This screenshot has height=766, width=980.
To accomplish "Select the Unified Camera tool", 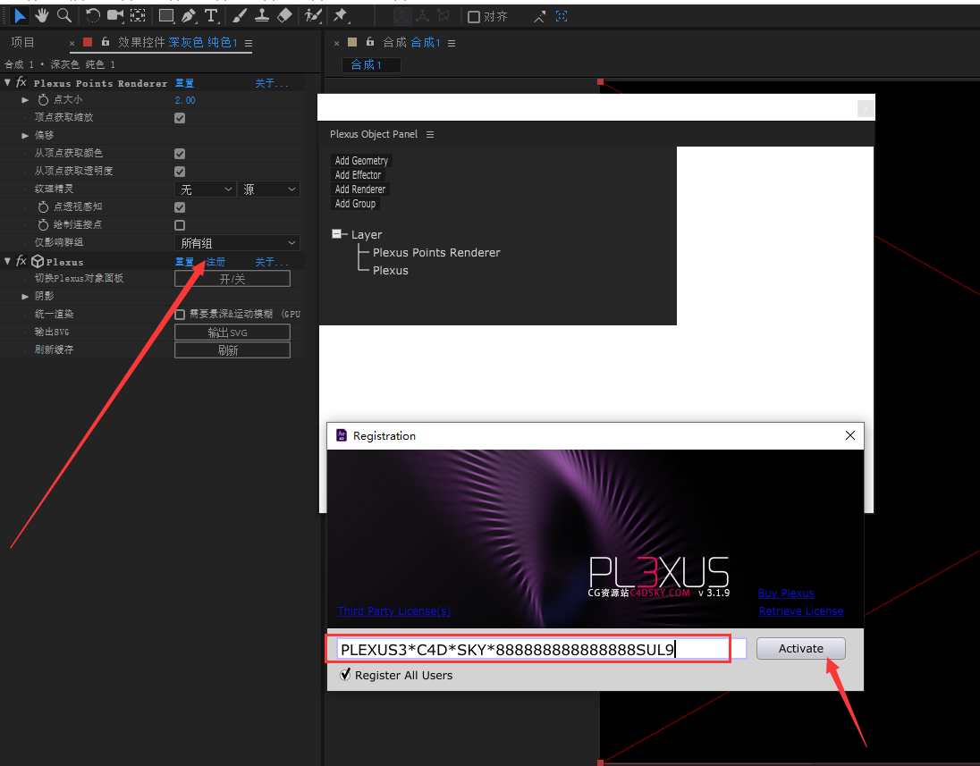I will click(x=115, y=15).
